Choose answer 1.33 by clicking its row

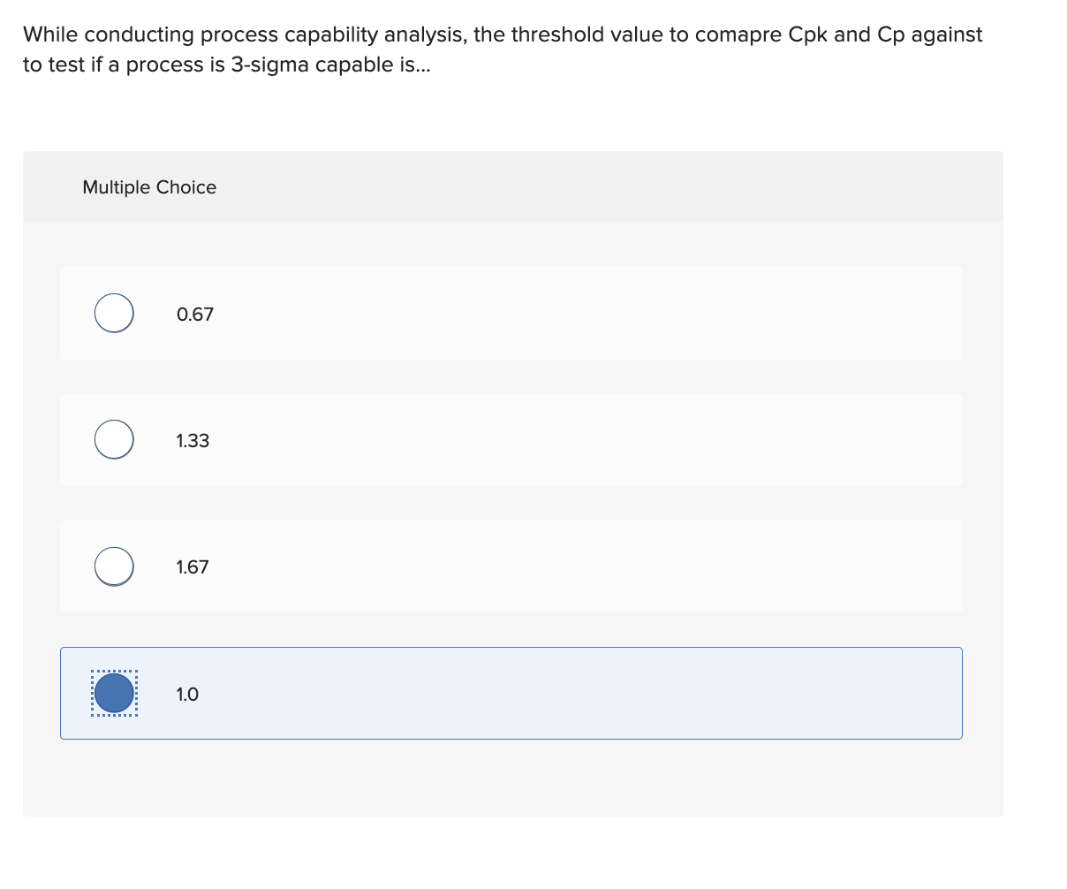[x=511, y=439]
